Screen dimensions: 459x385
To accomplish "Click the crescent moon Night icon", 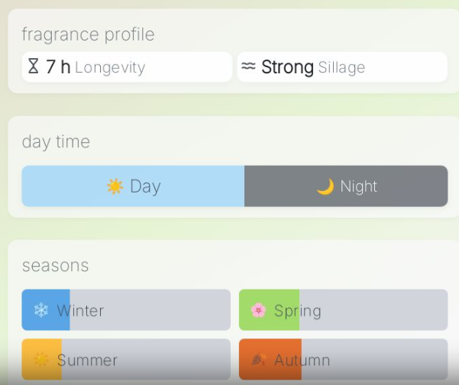I will [325, 186].
